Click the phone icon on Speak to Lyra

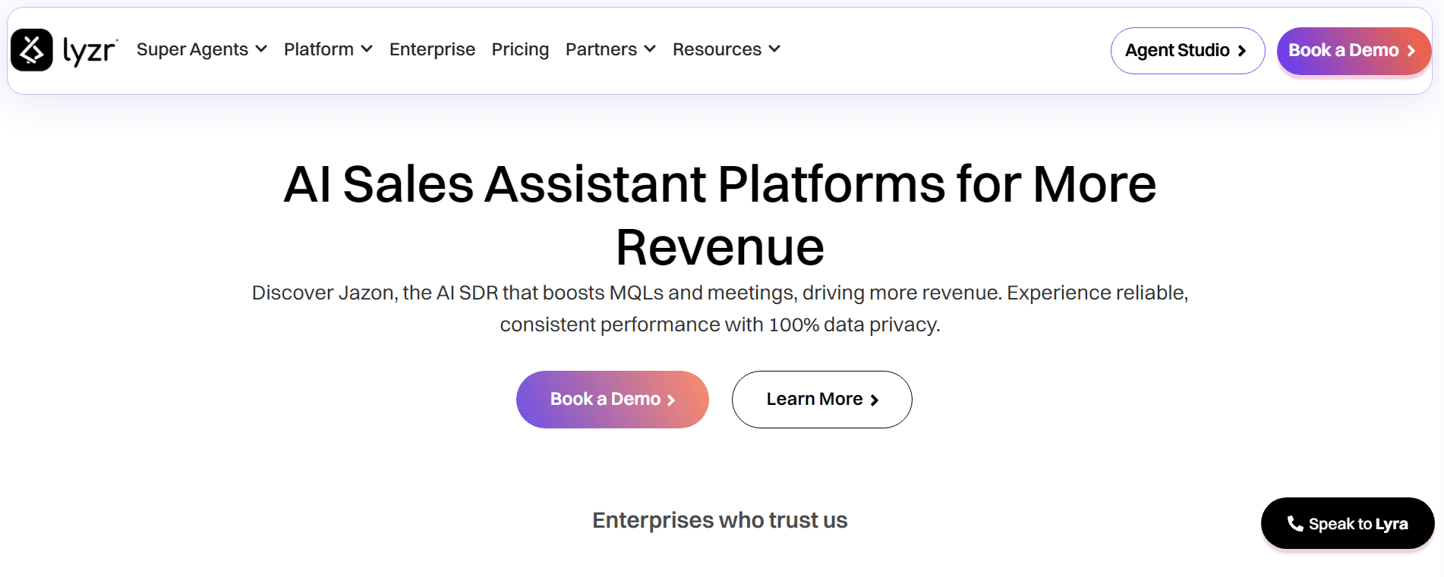tap(1295, 523)
